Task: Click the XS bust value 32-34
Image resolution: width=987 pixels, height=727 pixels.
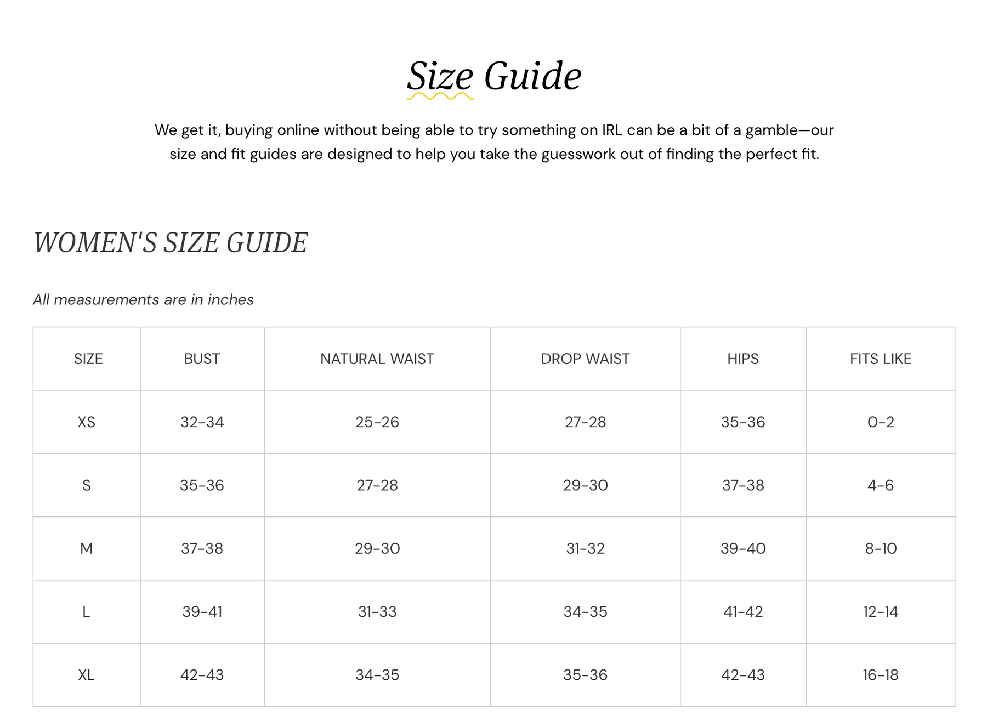Action: [x=202, y=422]
